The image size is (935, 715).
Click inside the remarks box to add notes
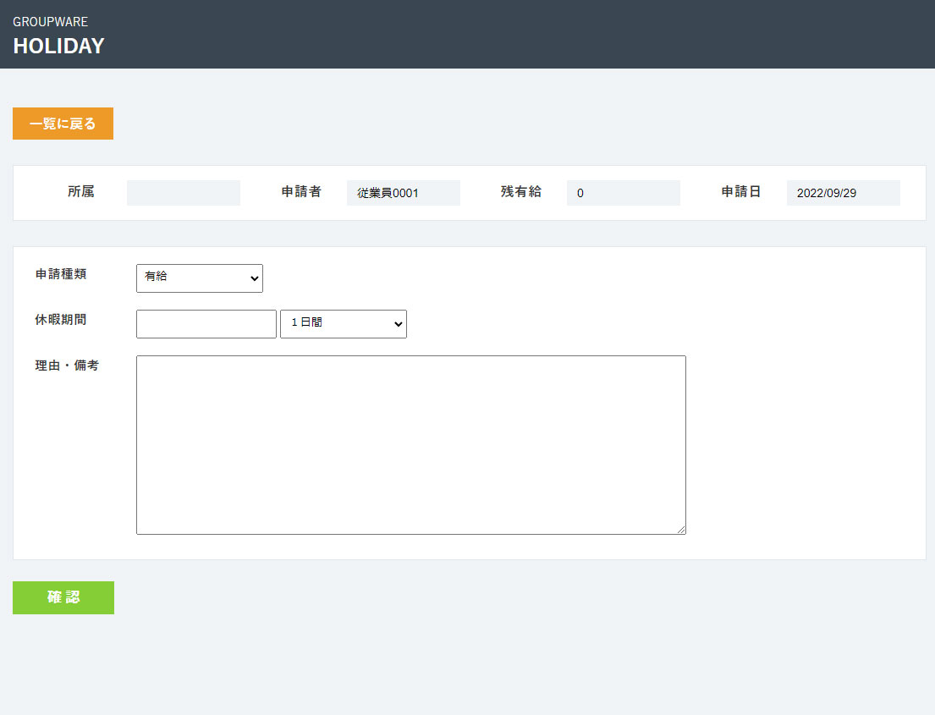(x=410, y=444)
